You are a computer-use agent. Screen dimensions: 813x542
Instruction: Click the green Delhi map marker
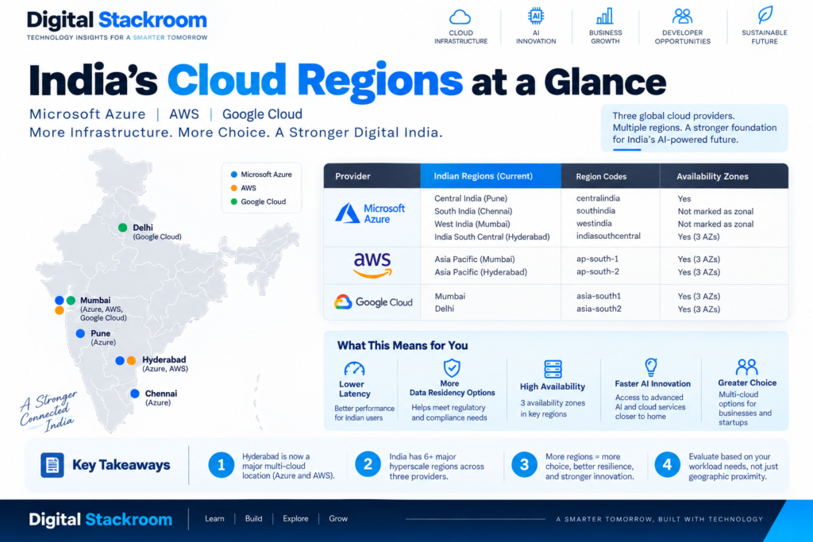123,228
